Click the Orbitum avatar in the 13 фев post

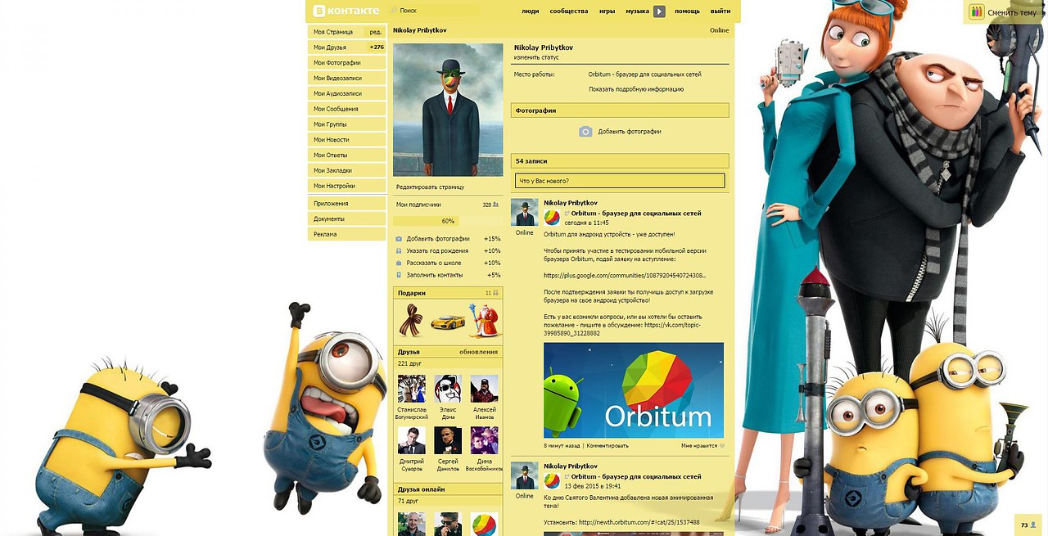tap(553, 480)
